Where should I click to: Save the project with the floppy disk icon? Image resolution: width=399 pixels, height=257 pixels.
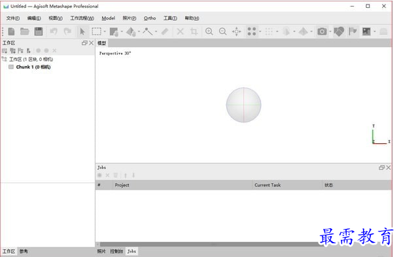coord(39,31)
